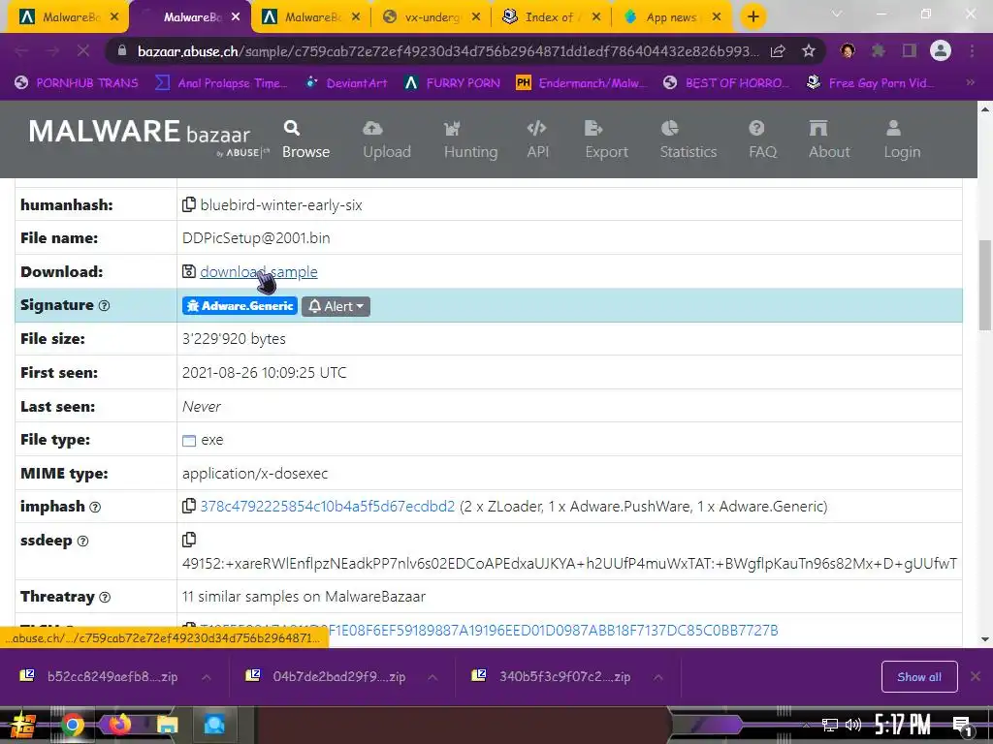The width and height of the screenshot is (993, 744).
Task: Expand options for 04b7de2bad29f9 zip download
Action: tap(432, 677)
